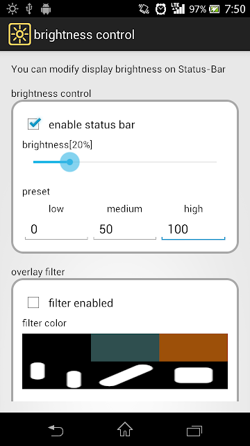The width and height of the screenshot is (250, 446).
Task: Tap the screen rotation status icon
Action: pos(144,9)
